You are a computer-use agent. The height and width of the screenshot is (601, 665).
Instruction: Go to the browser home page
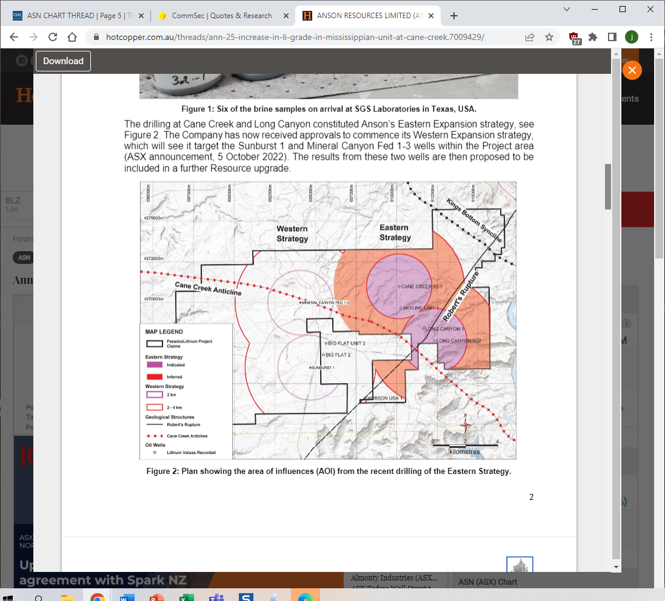pyautogui.click(x=72, y=37)
